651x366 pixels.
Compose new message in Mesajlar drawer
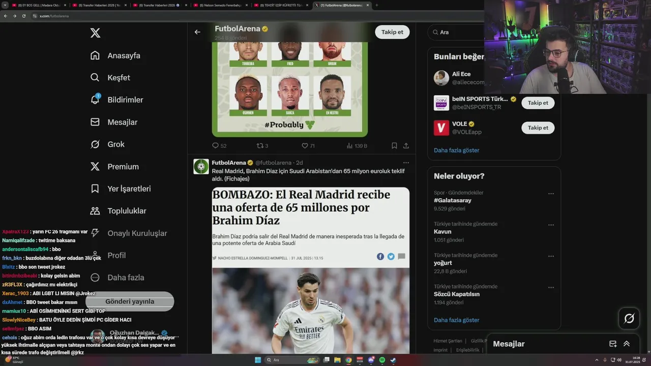(x=613, y=344)
